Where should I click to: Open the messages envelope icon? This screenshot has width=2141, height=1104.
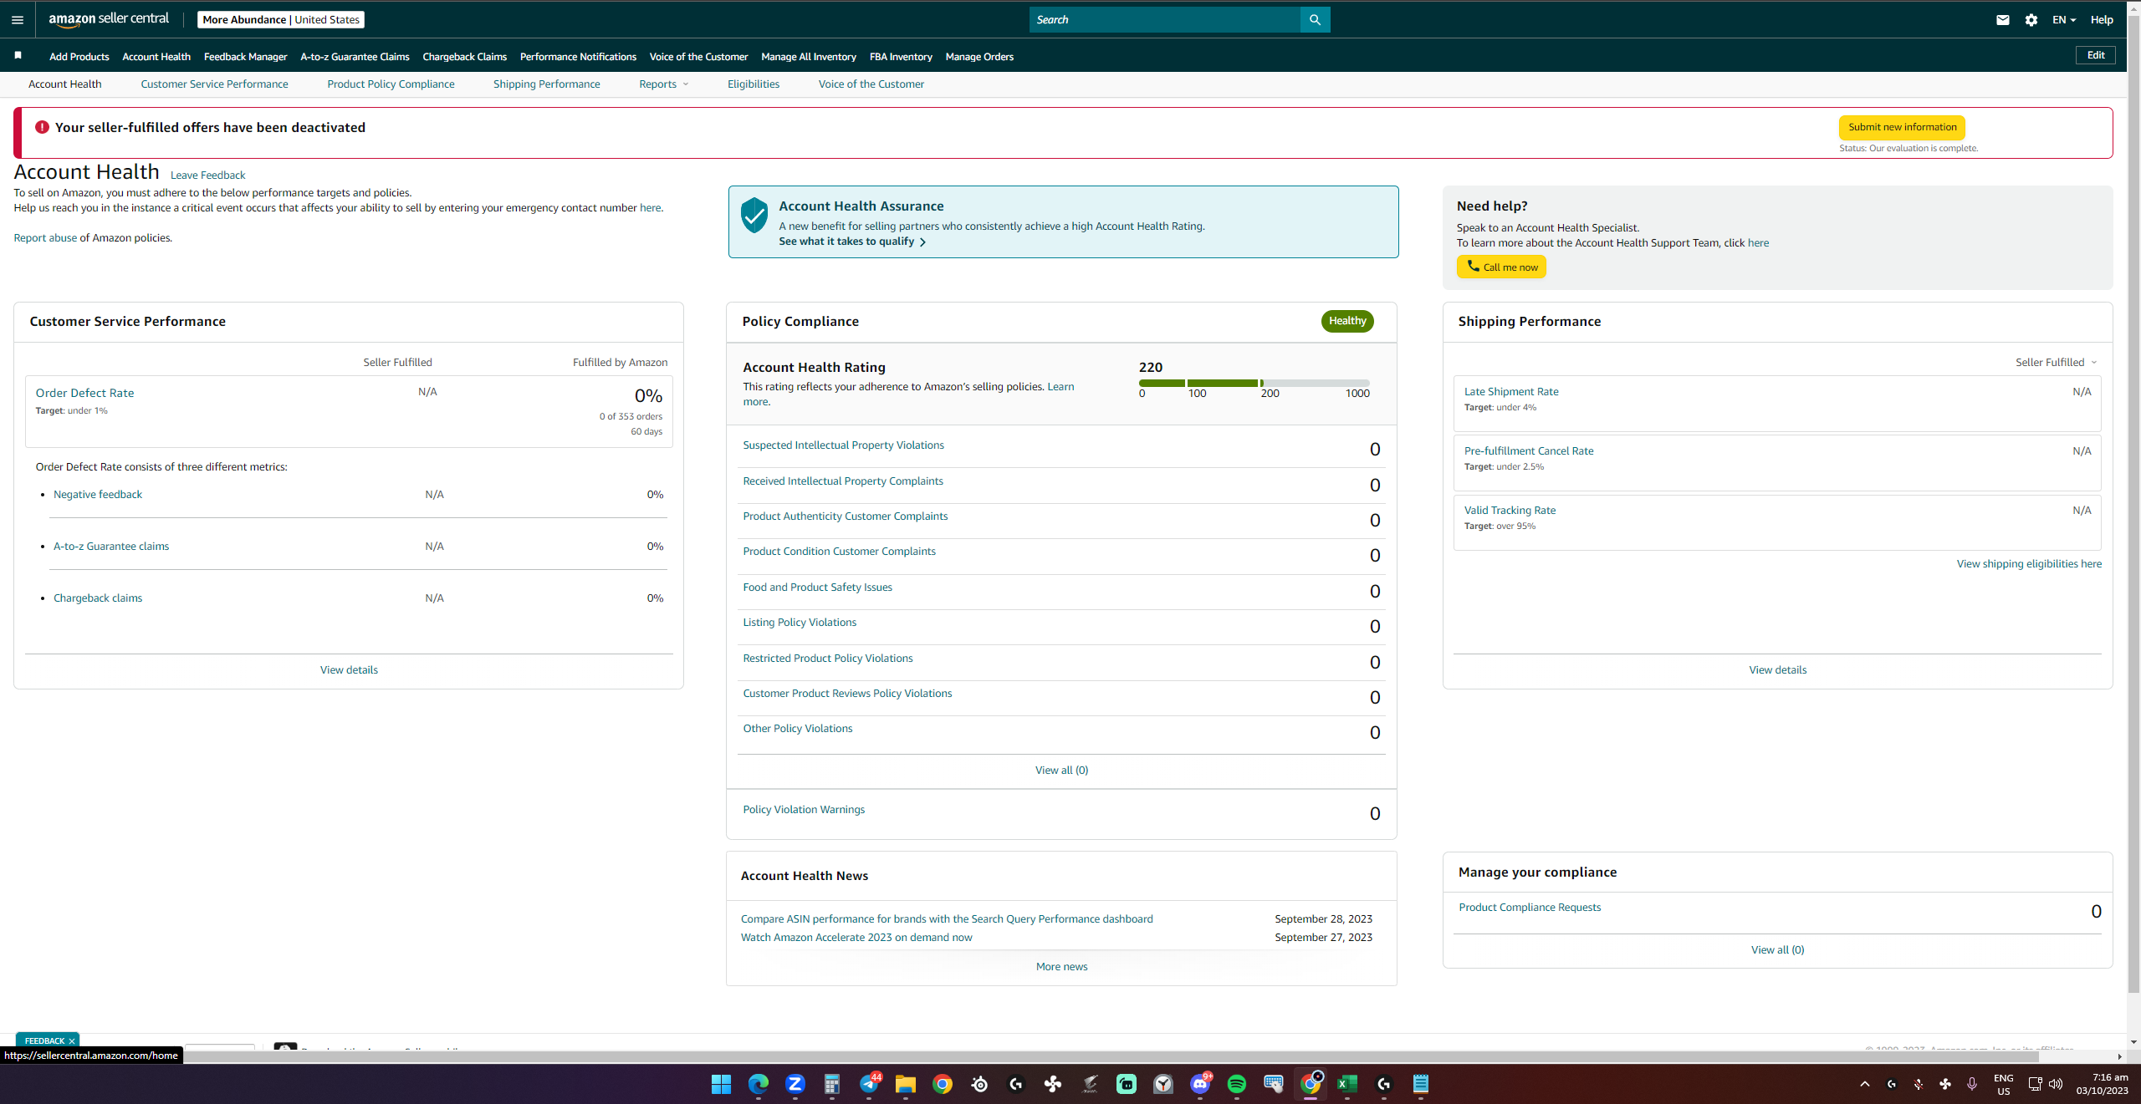coord(2002,20)
